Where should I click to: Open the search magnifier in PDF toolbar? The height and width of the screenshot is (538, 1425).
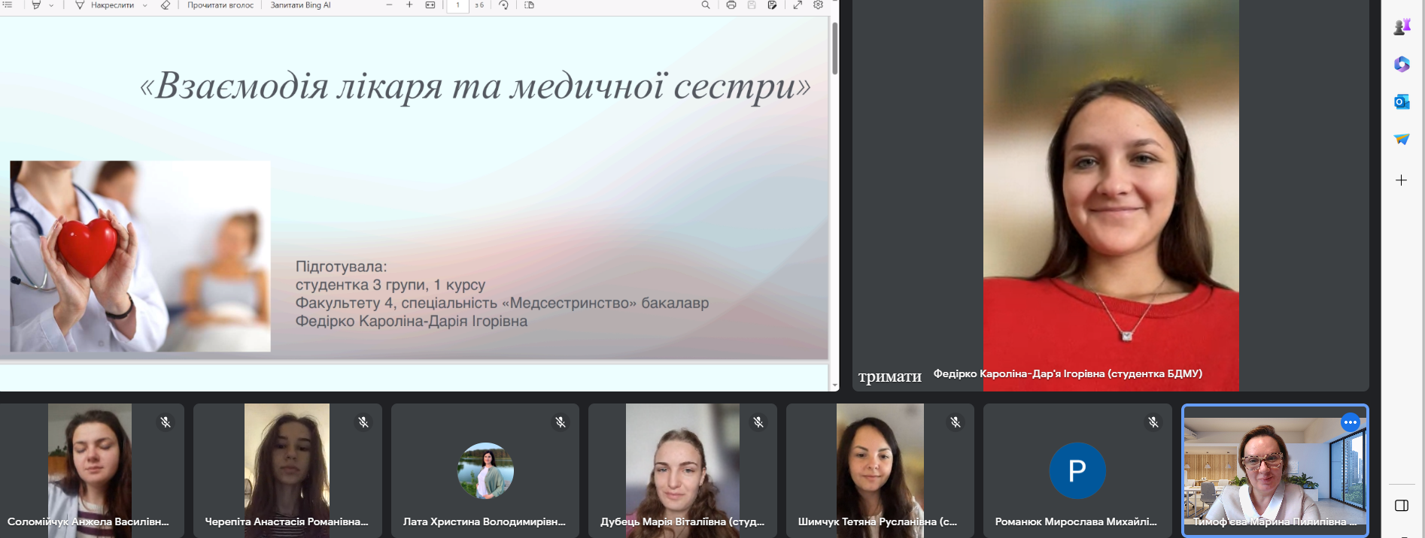coord(706,5)
